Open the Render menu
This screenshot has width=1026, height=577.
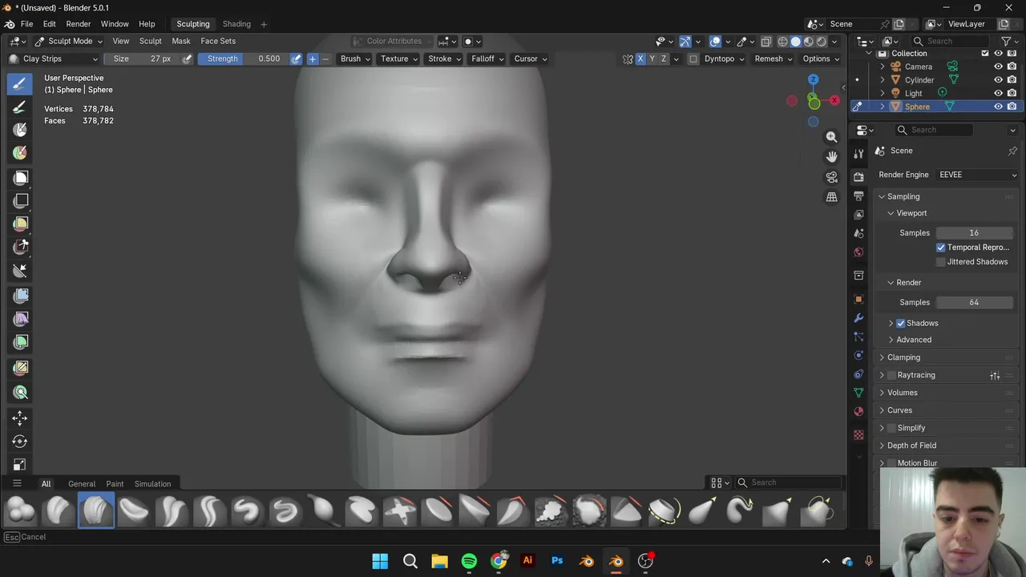tap(78, 24)
